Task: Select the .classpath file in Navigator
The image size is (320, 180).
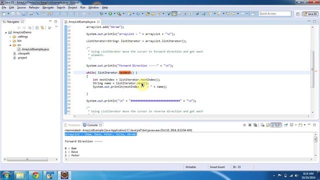Action: (23, 53)
